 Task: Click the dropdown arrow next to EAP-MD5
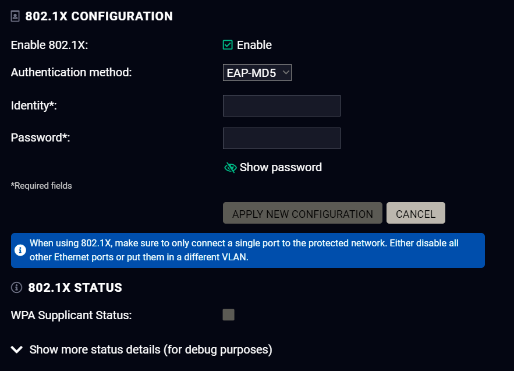286,72
